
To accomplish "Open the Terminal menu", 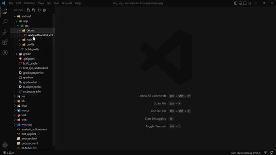I will click(67, 3).
